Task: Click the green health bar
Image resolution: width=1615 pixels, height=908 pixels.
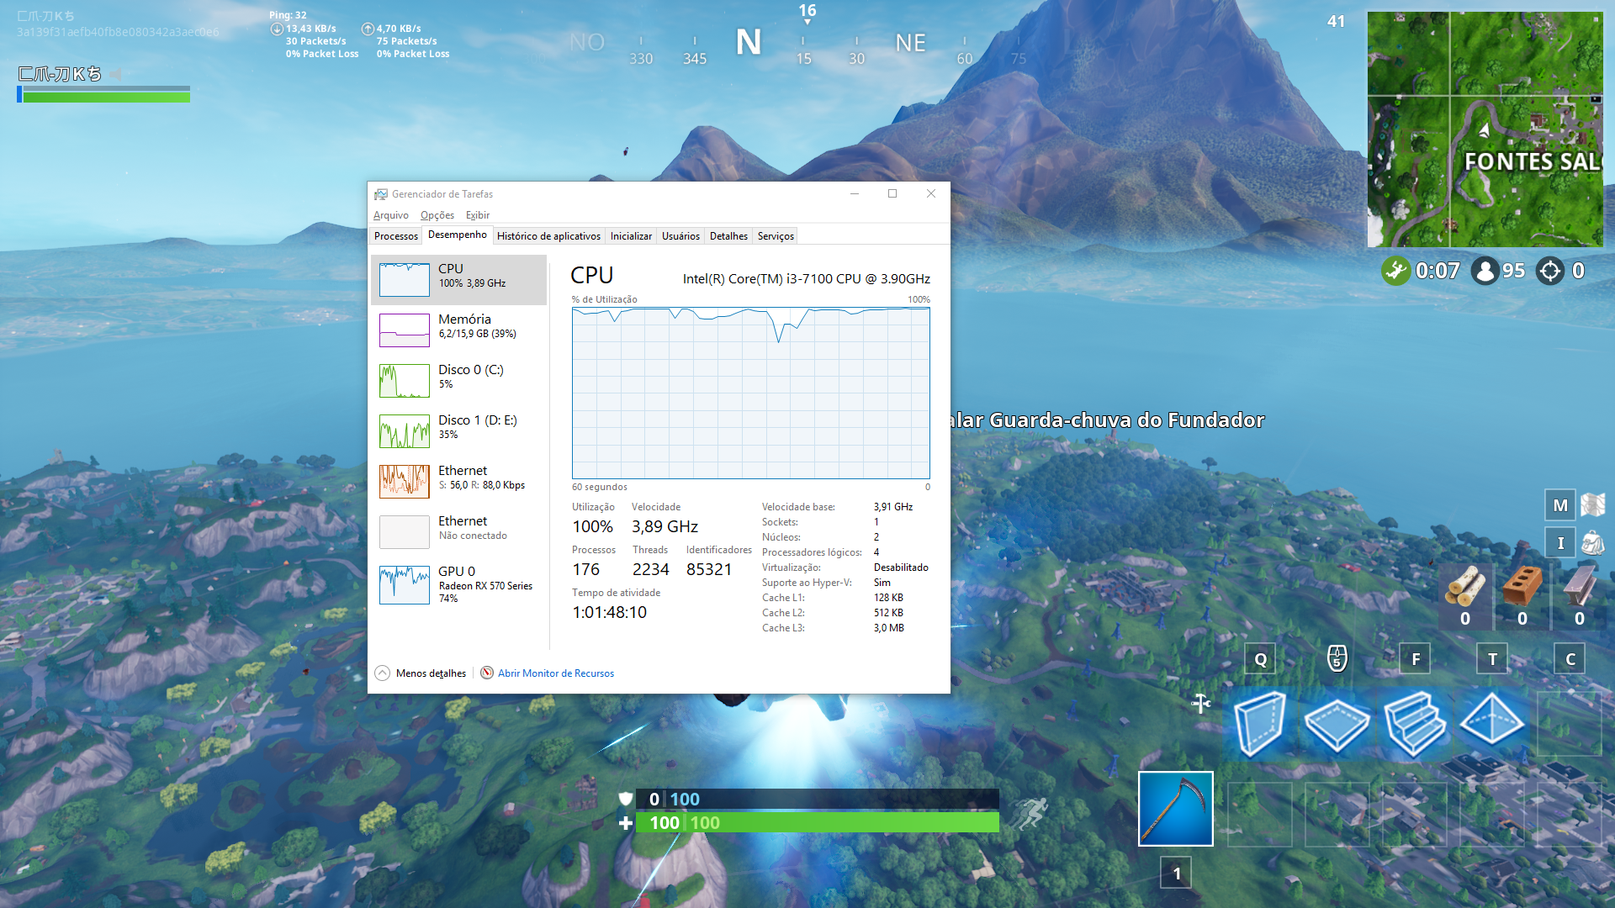Action: pos(818,823)
